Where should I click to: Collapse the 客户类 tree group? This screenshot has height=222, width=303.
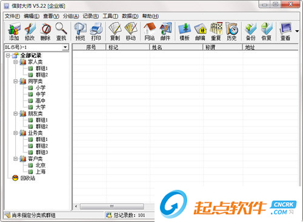[16, 158]
